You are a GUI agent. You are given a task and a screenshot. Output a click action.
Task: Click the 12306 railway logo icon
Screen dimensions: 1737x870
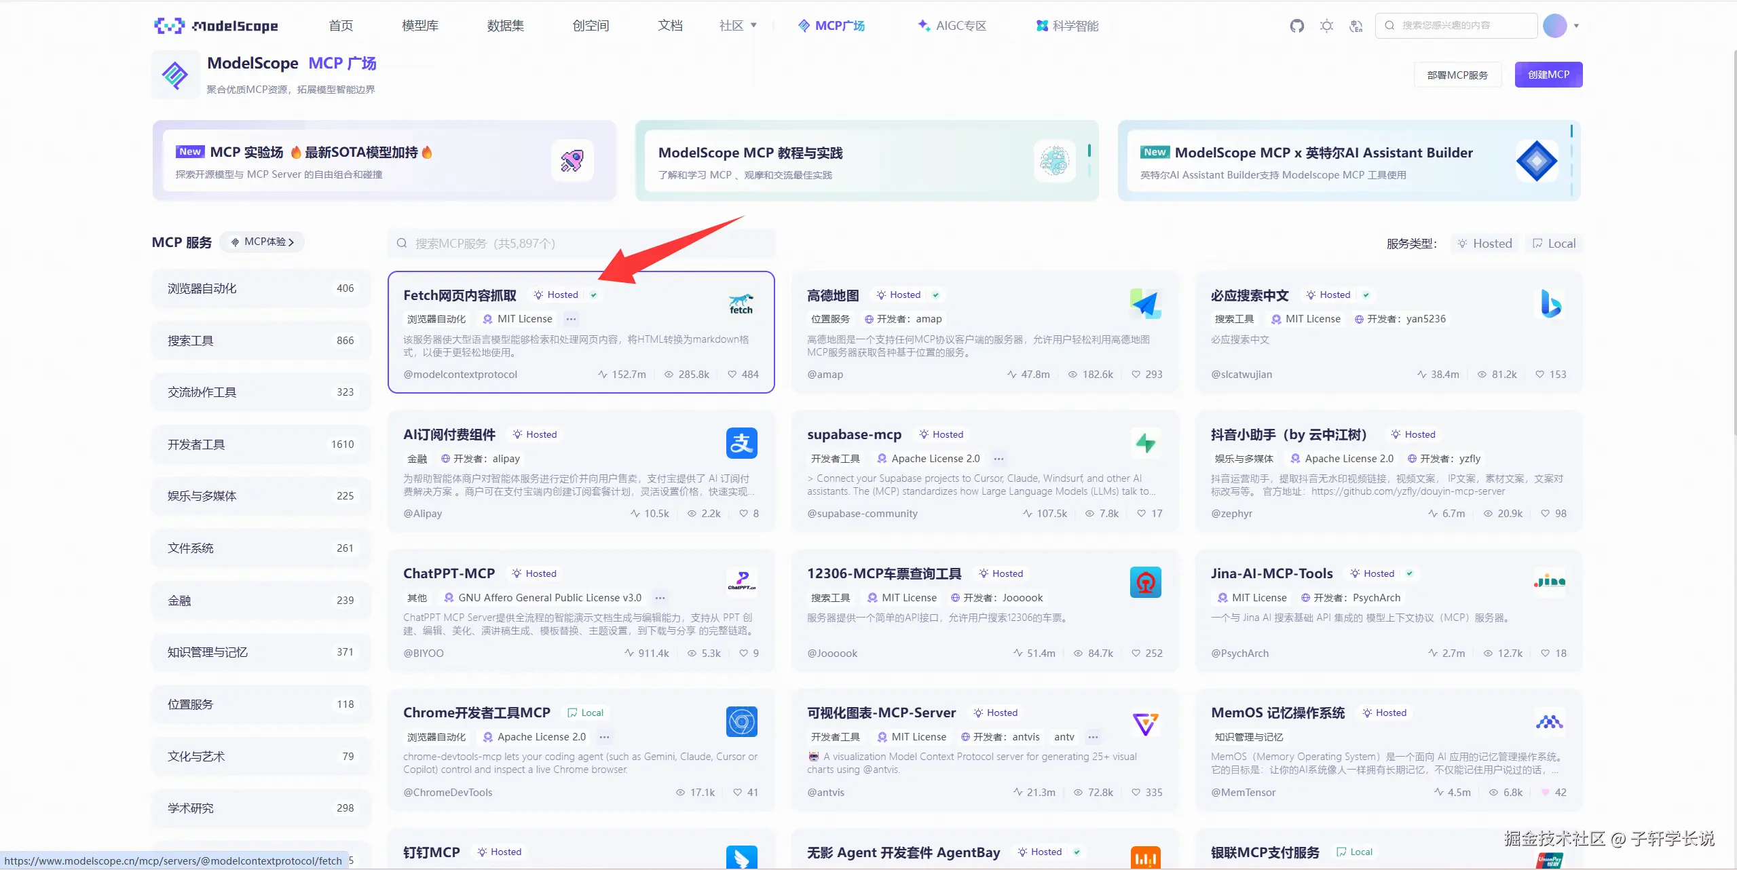(x=1145, y=582)
